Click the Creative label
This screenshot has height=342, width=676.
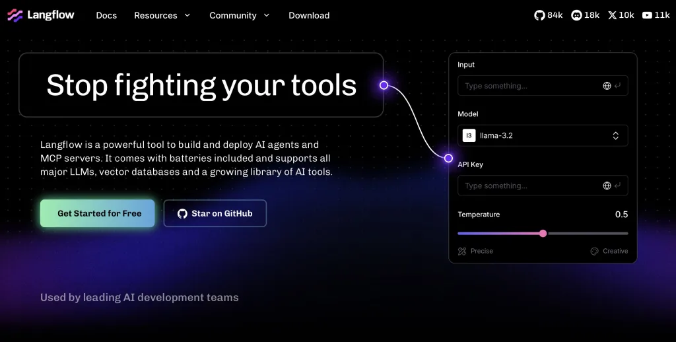click(615, 251)
